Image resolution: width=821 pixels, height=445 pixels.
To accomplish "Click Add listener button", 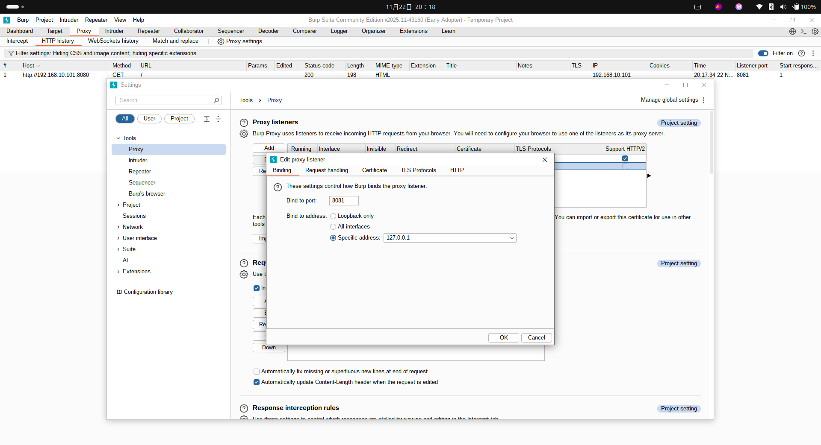I will 269,148.
